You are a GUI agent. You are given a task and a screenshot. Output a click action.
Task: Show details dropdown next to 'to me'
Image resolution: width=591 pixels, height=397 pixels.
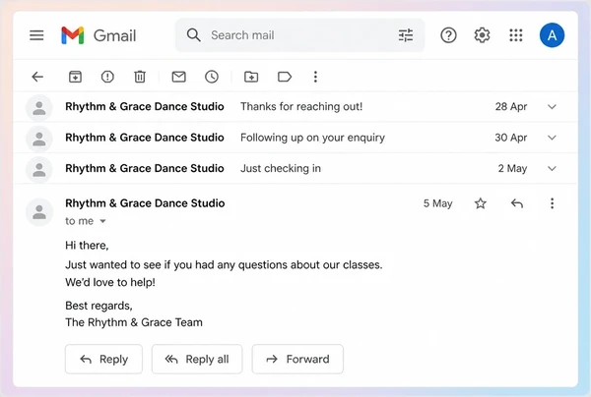tap(102, 221)
